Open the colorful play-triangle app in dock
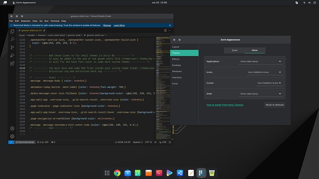Image resolution: width=319 pixels, height=179 pixels. 170,173
